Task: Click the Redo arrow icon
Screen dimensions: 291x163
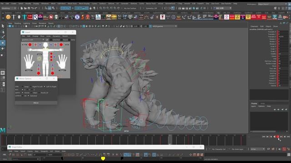Action: point(36,8)
